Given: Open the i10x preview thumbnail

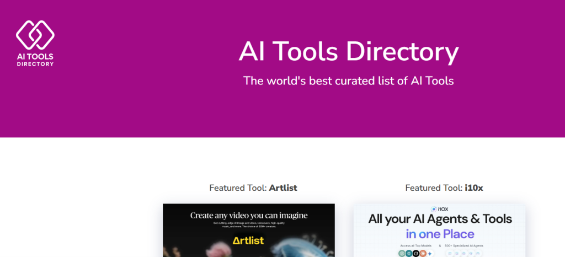Looking at the screenshot, I should pyautogui.click(x=439, y=231).
